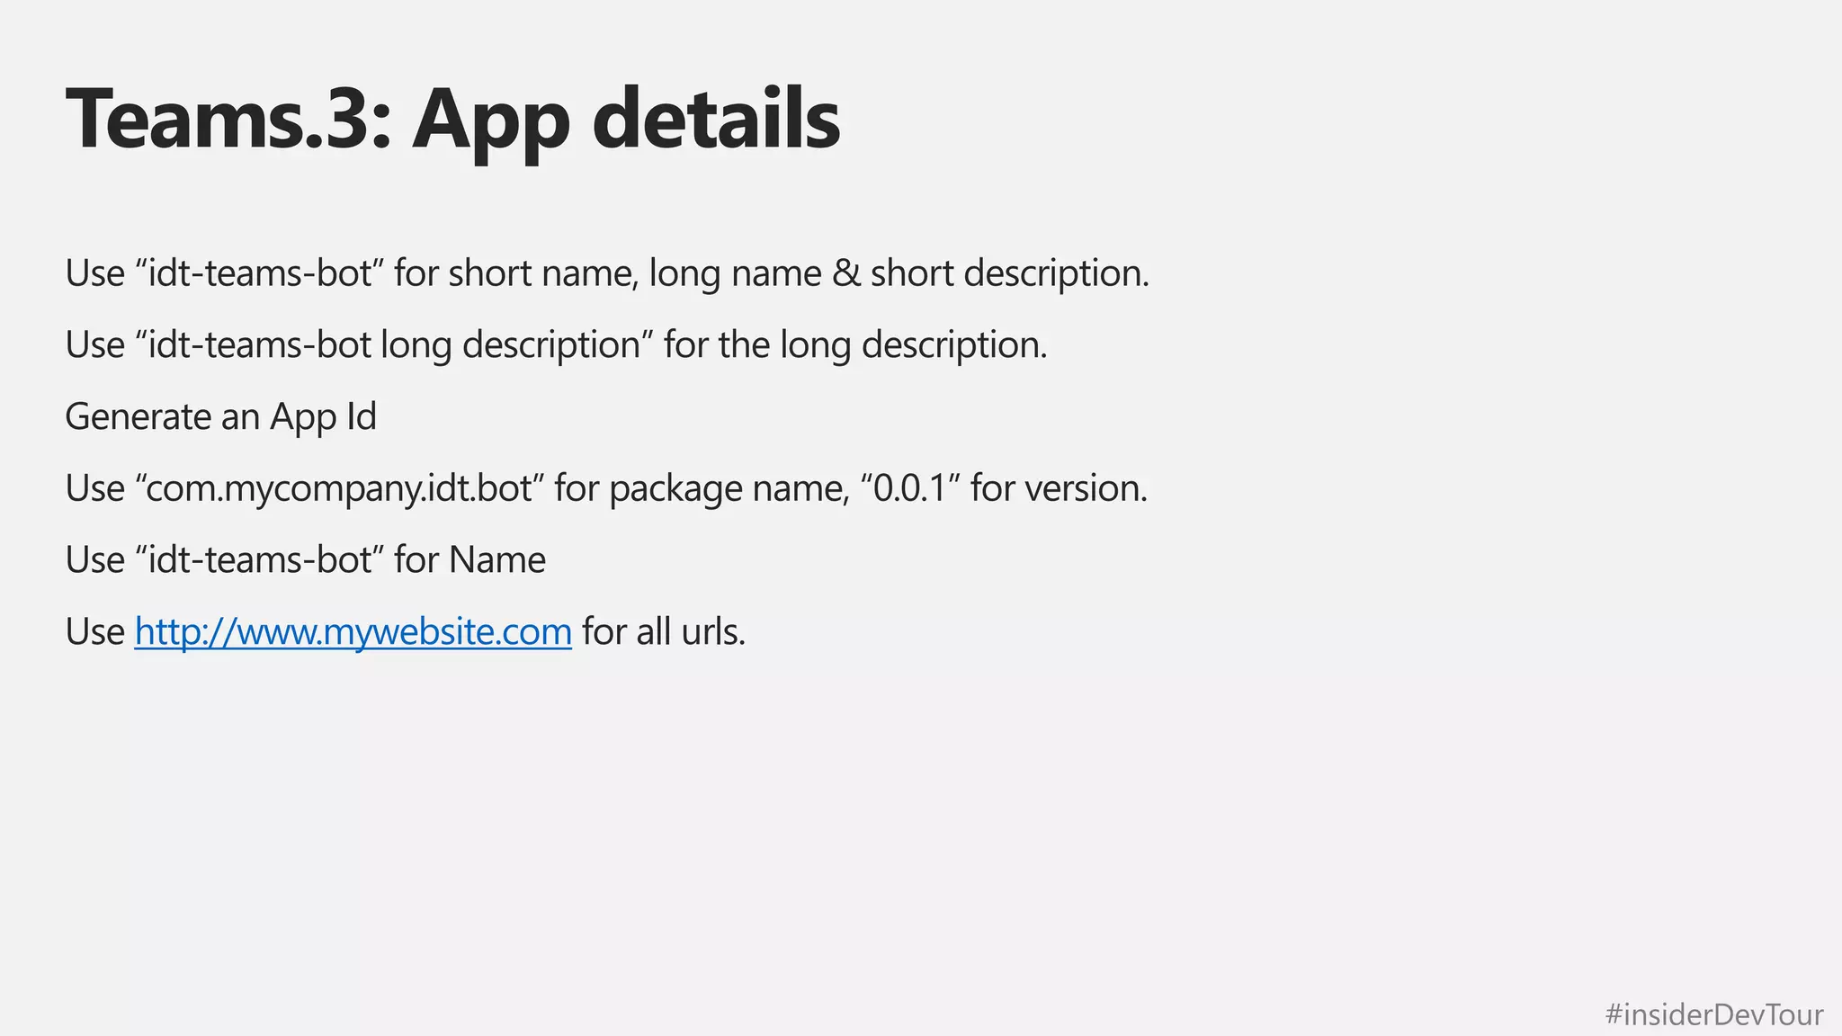Click the #insiderDevTour hashtag text
The image size is (1842, 1036).
coord(1713,1014)
